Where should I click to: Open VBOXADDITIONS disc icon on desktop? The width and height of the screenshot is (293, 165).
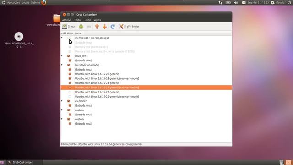[x=19, y=37]
